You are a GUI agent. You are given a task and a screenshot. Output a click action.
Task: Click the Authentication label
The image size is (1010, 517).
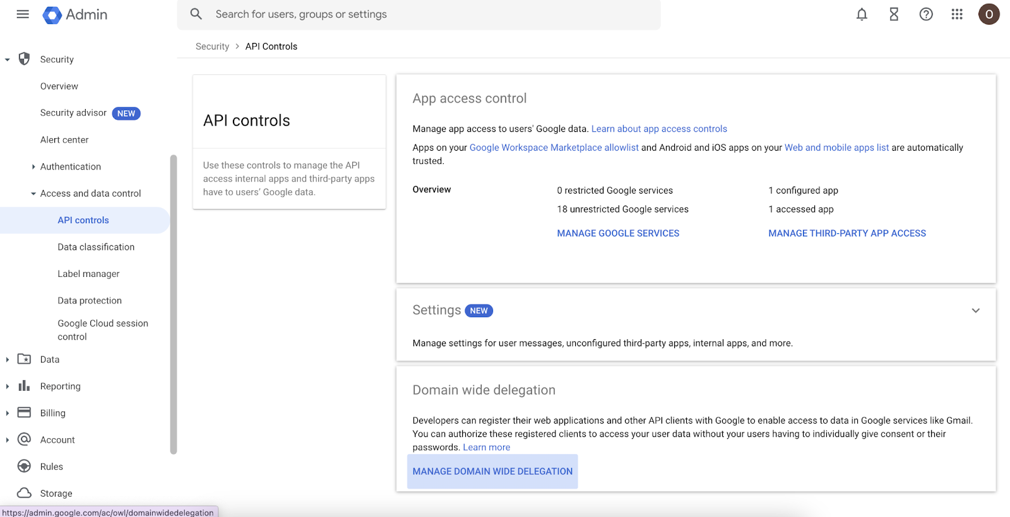coord(71,166)
